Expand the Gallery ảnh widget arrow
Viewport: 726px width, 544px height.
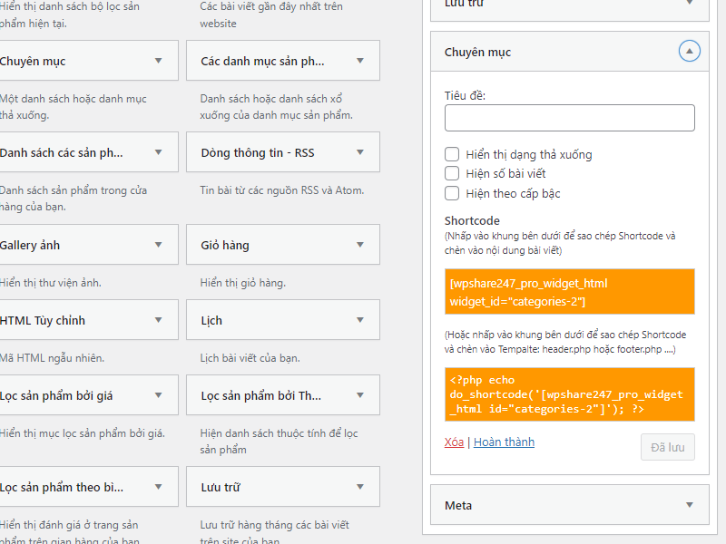[159, 245]
